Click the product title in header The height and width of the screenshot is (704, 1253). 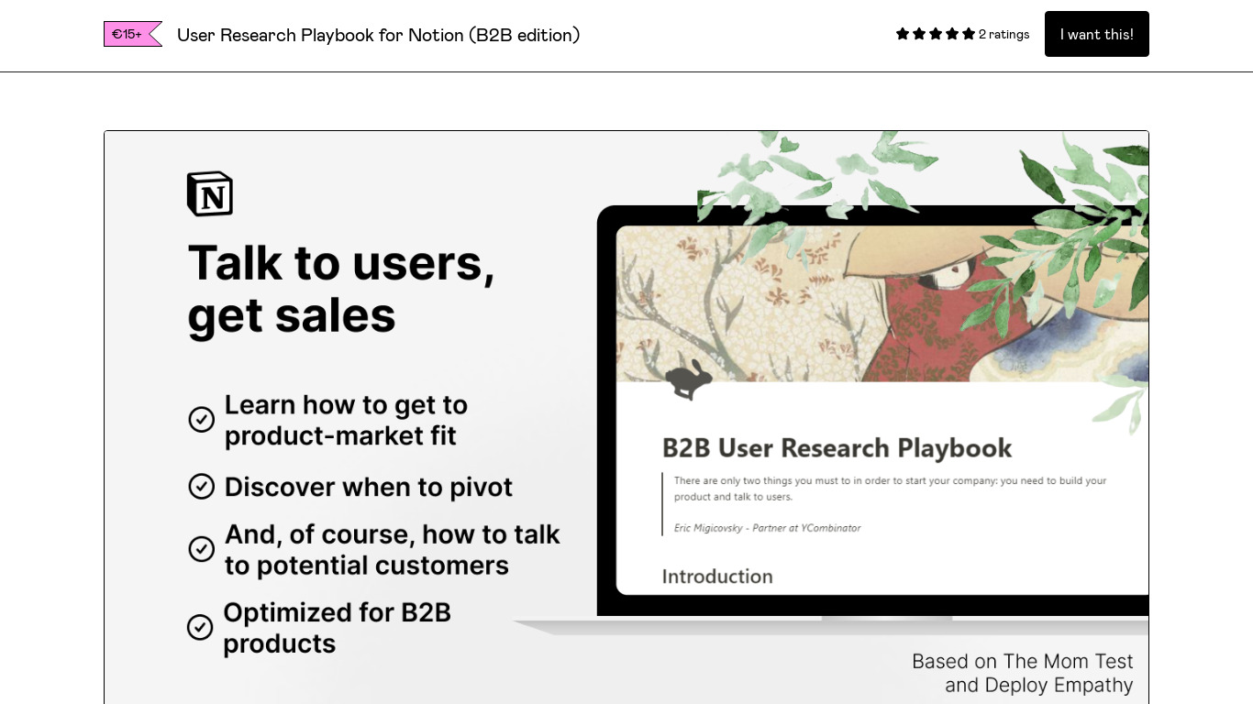click(x=378, y=35)
